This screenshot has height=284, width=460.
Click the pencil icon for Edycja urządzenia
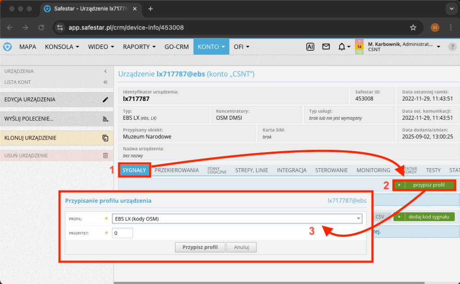[x=106, y=100]
